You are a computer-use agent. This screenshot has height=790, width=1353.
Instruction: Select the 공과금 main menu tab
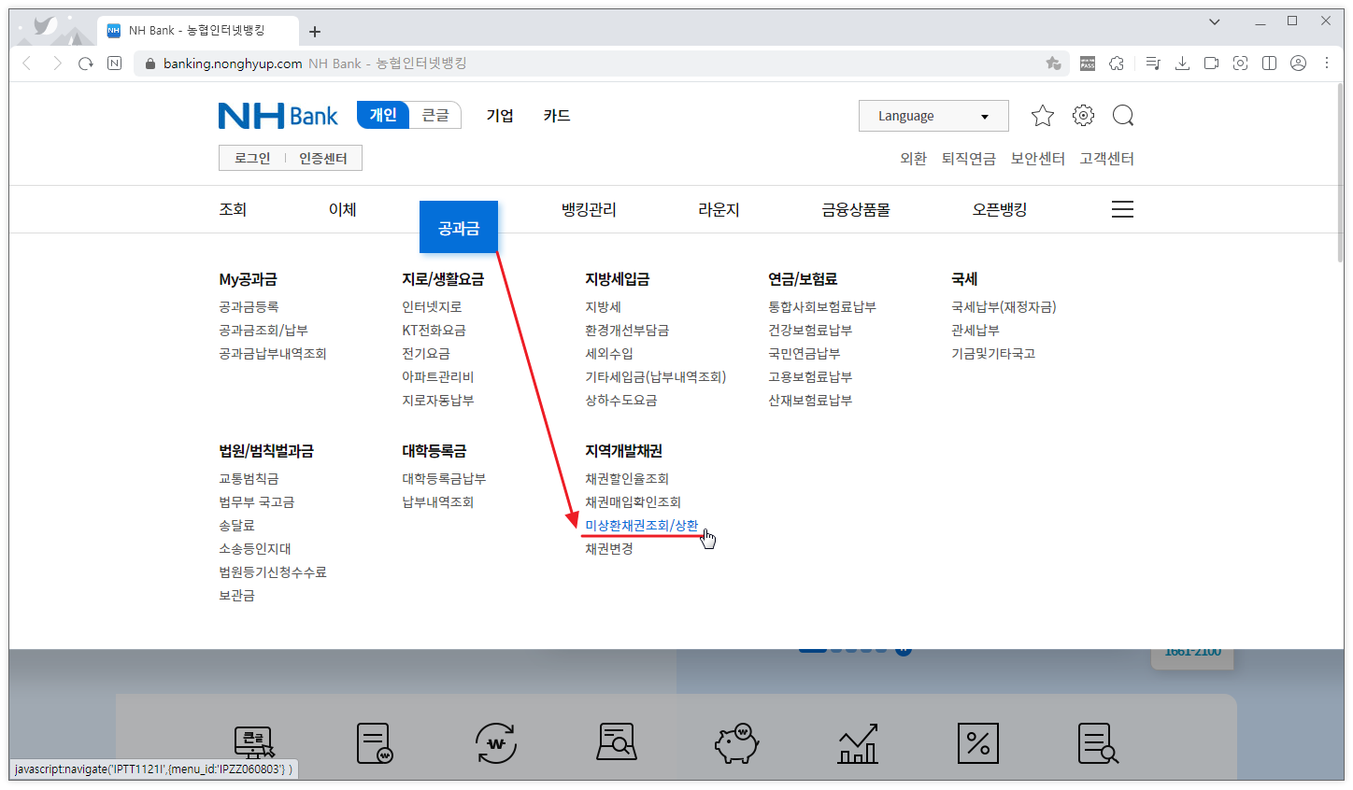point(459,227)
